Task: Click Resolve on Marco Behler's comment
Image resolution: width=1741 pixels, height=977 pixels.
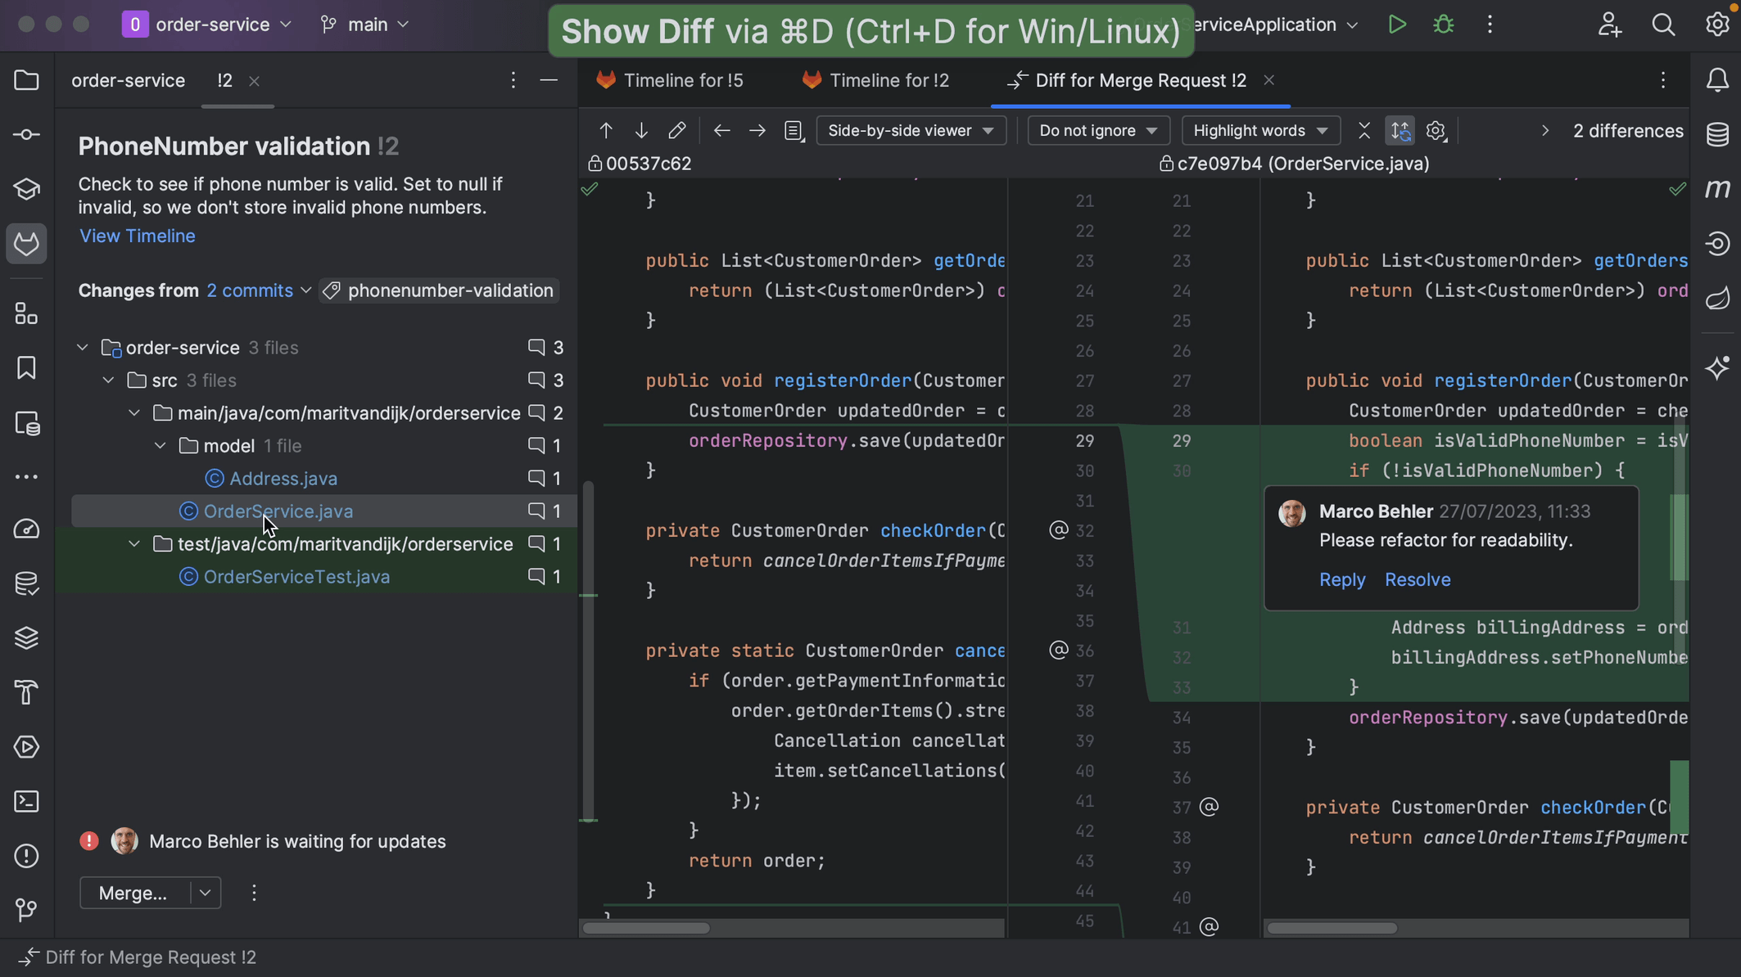Action: 1417,579
